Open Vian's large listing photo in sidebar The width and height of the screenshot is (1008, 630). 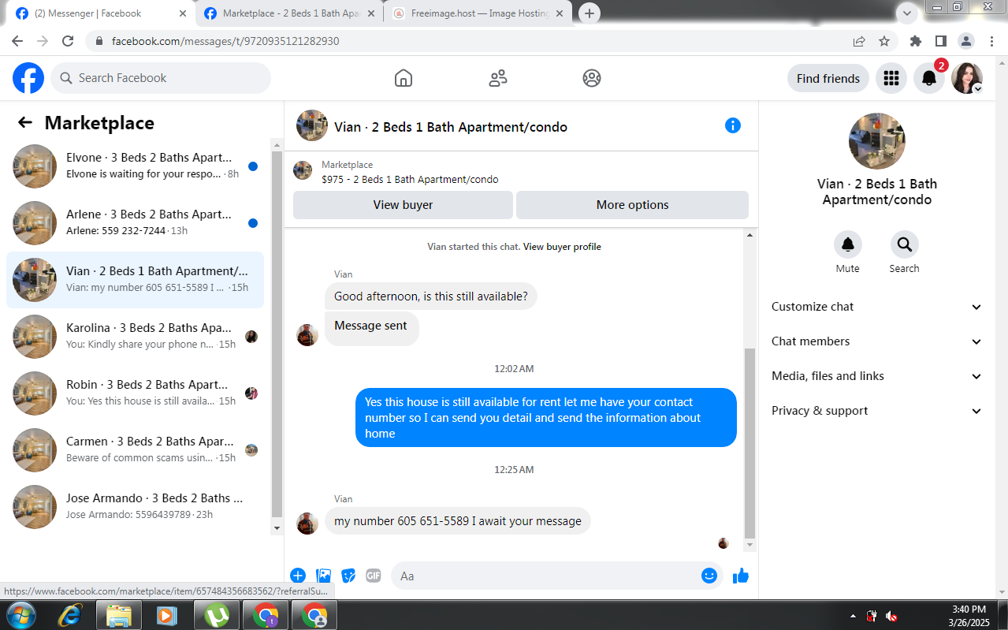click(876, 141)
